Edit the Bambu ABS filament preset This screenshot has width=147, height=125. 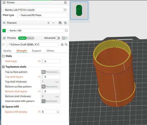[x=66, y=30]
